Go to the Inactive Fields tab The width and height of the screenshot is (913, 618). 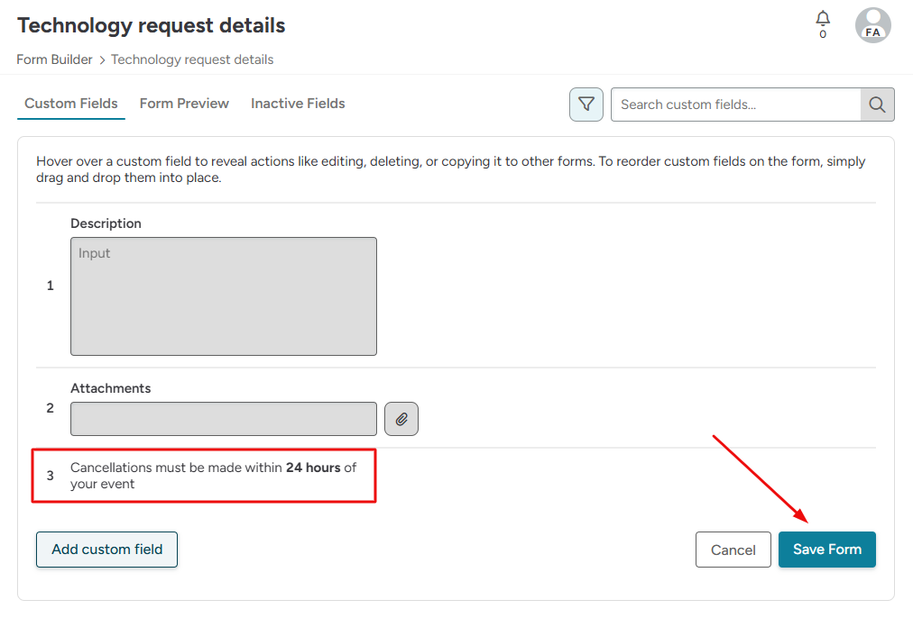coord(298,104)
